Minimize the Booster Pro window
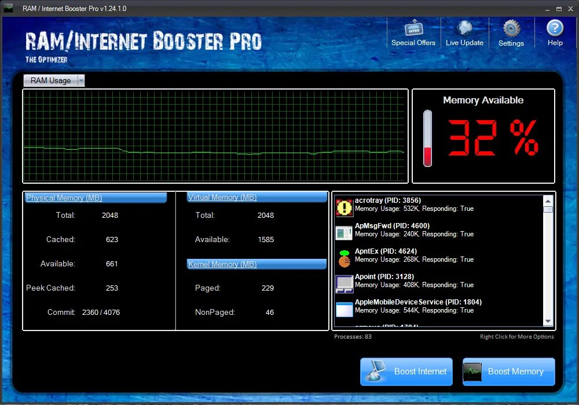This screenshot has height=405, width=579. coord(548,9)
